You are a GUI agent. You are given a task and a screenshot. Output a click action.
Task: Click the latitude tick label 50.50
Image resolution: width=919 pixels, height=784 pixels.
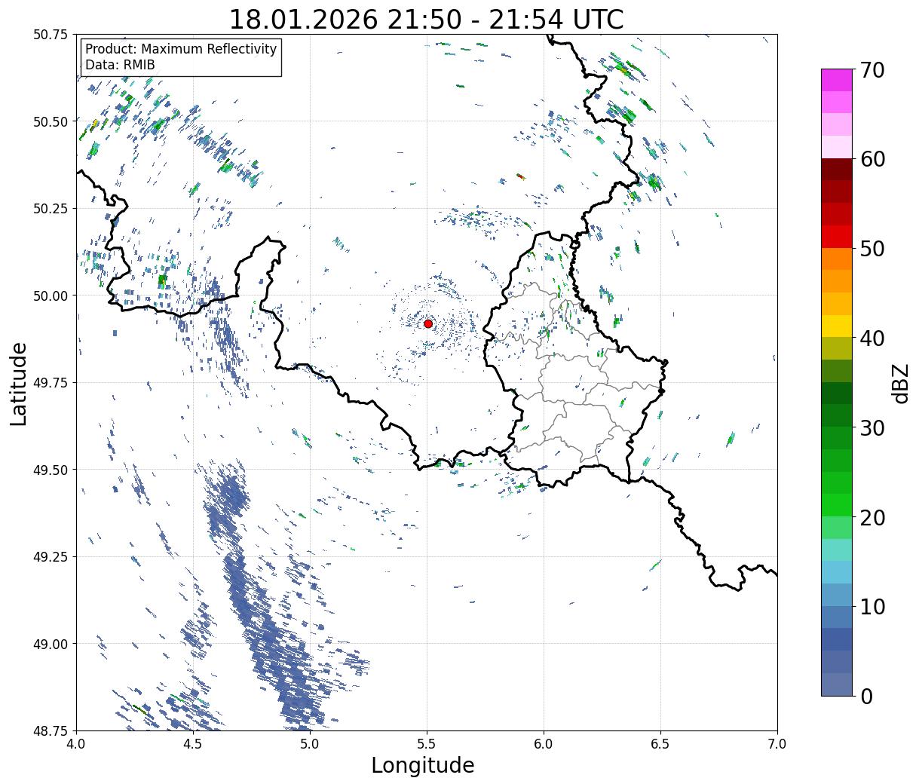[51, 121]
